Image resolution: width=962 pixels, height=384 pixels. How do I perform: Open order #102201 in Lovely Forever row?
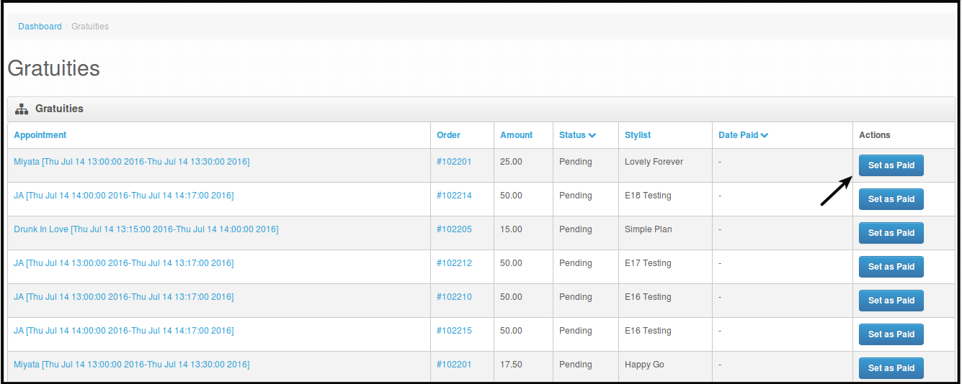click(x=454, y=162)
